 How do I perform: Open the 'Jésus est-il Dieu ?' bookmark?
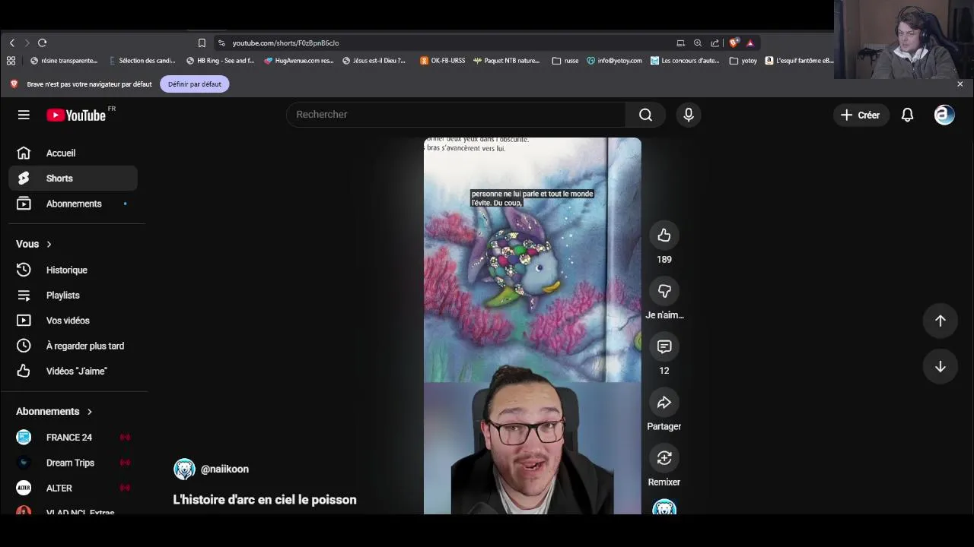(x=374, y=61)
